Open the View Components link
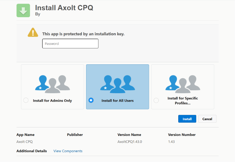 click(x=68, y=151)
